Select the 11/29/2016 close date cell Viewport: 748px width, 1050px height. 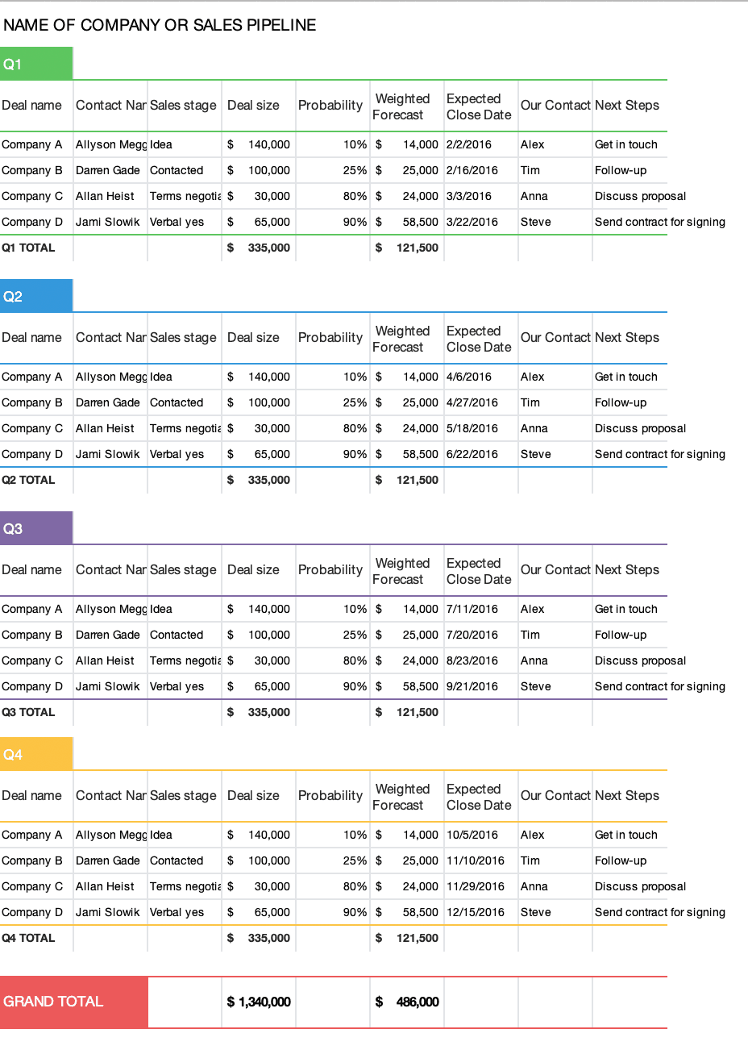click(476, 886)
